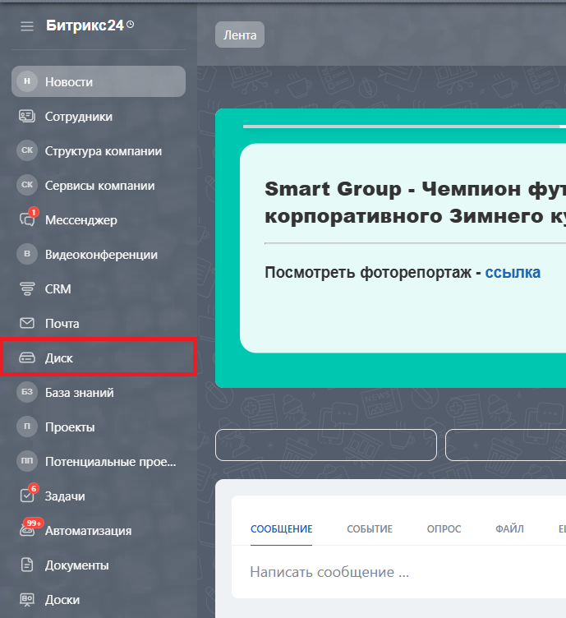Open Документы in the sidebar

pos(99,565)
